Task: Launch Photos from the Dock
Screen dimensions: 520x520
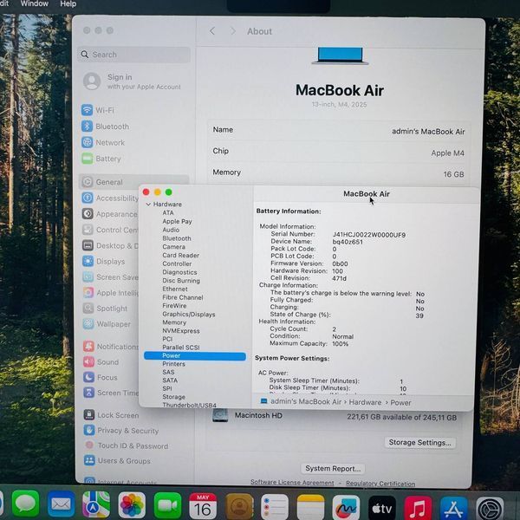Action: point(132,505)
